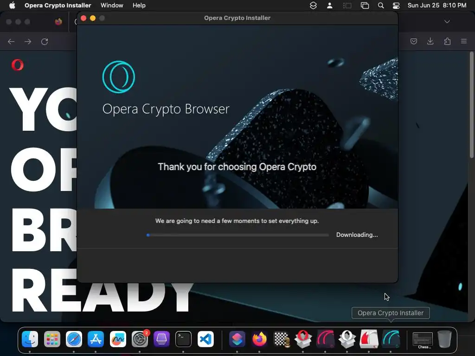Click the user account menu bar icon

pyautogui.click(x=330, y=6)
